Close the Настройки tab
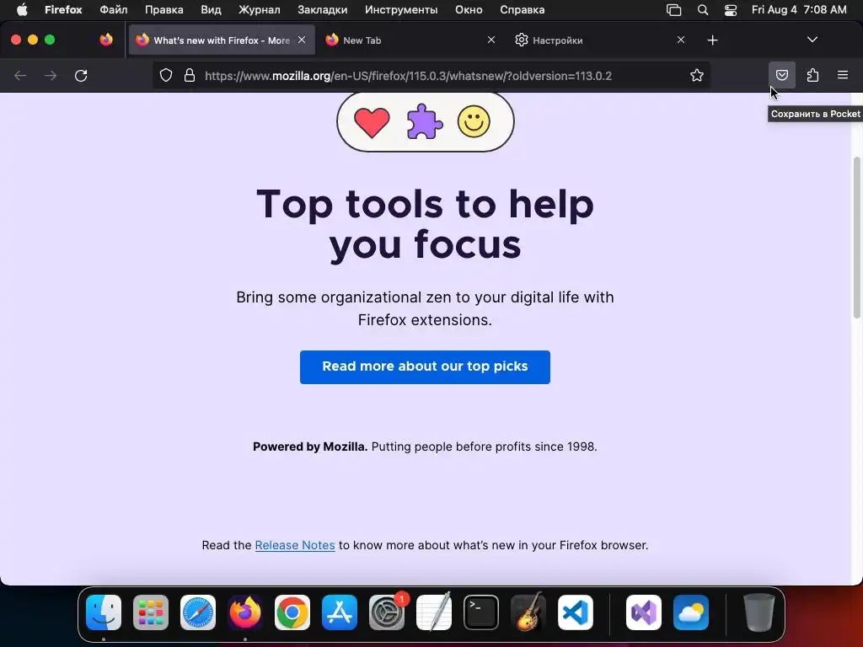 tap(681, 40)
